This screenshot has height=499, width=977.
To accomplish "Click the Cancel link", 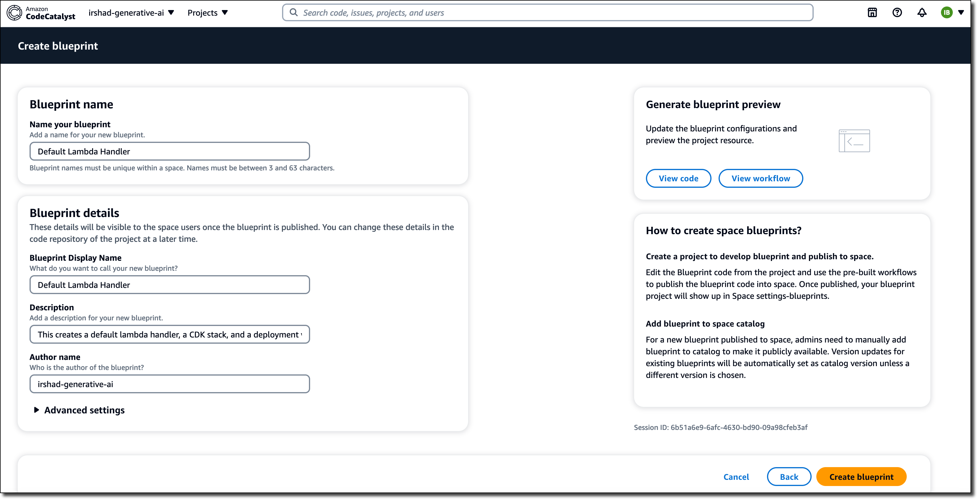I will coord(736,477).
